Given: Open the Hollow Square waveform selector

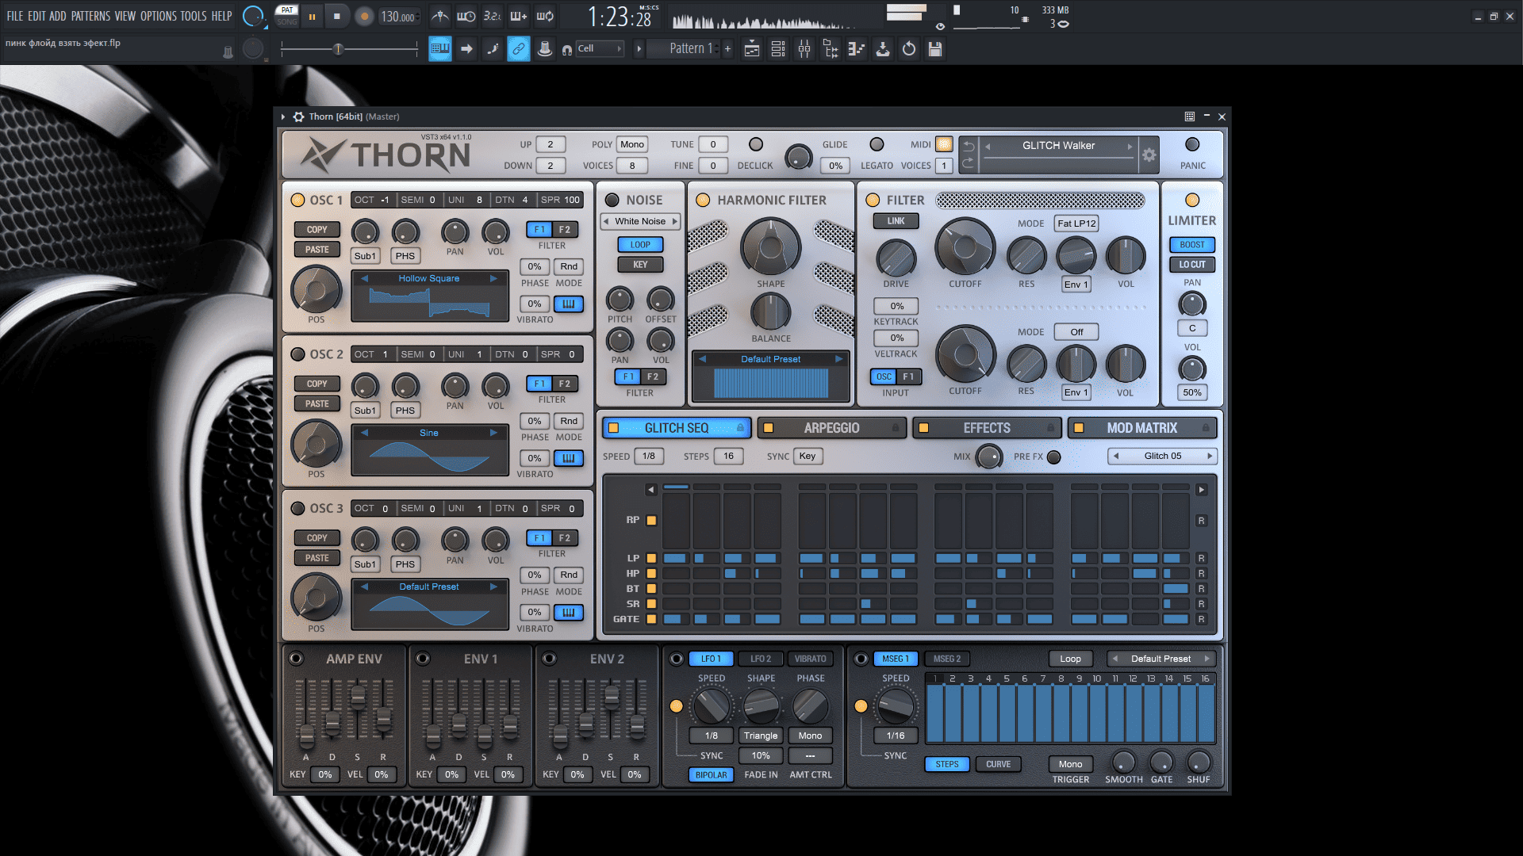Looking at the screenshot, I should (429, 278).
